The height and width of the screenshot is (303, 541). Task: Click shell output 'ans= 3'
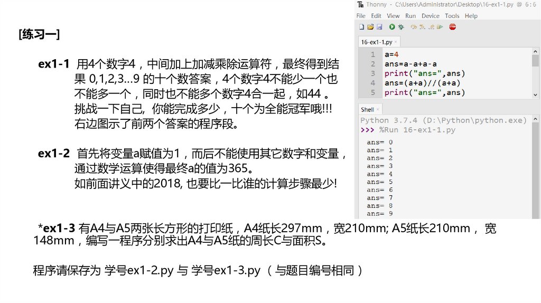[x=379, y=166]
